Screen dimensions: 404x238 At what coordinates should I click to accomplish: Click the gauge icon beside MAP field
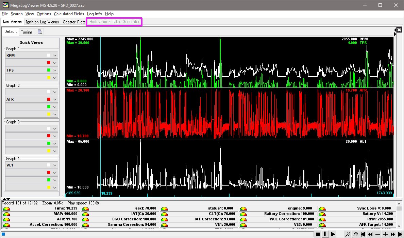(x=6, y=214)
